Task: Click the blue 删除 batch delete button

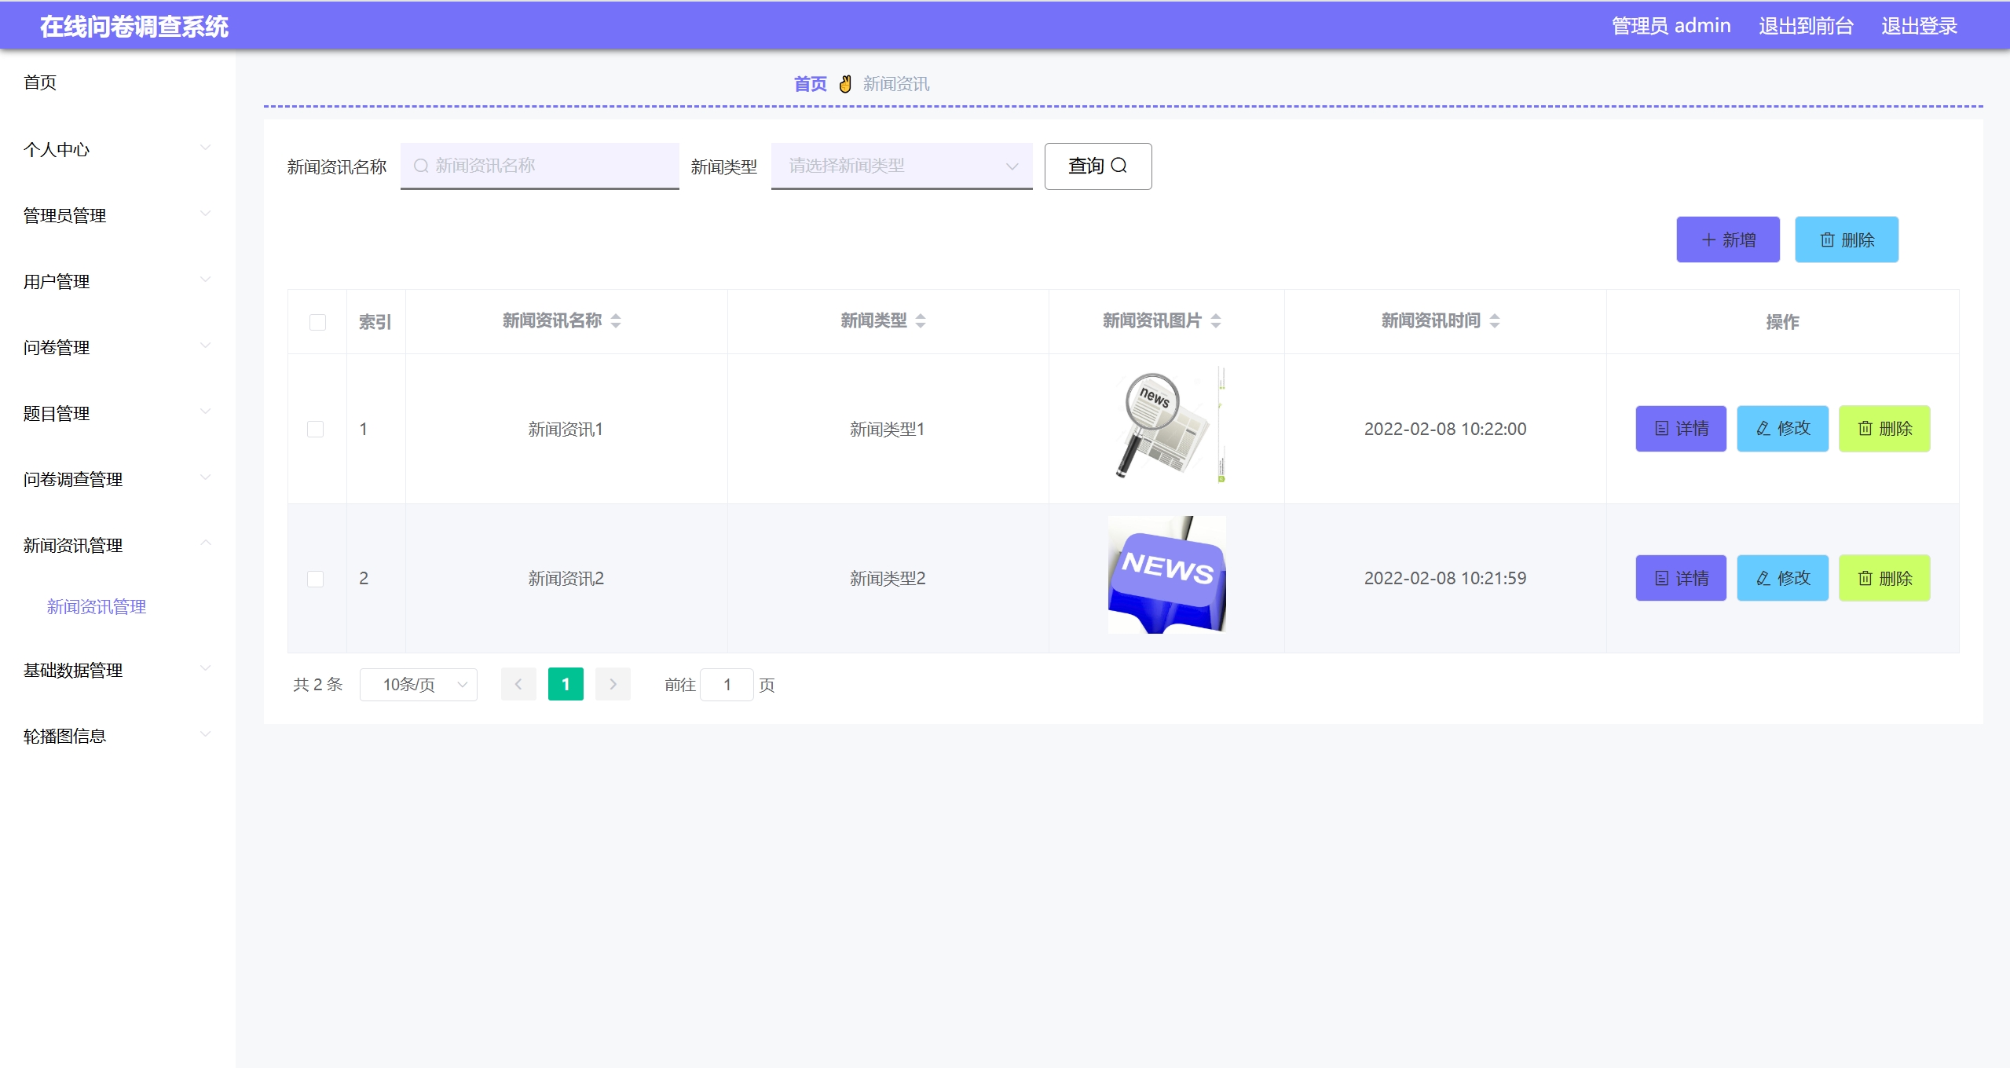Action: (1847, 240)
